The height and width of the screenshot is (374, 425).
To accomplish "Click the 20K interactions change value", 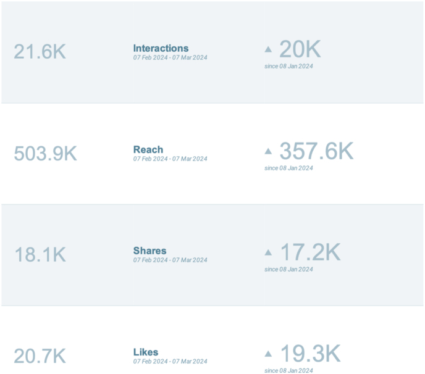I will tap(300, 49).
